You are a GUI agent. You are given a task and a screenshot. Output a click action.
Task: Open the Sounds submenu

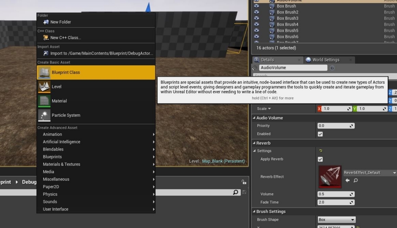(96, 202)
